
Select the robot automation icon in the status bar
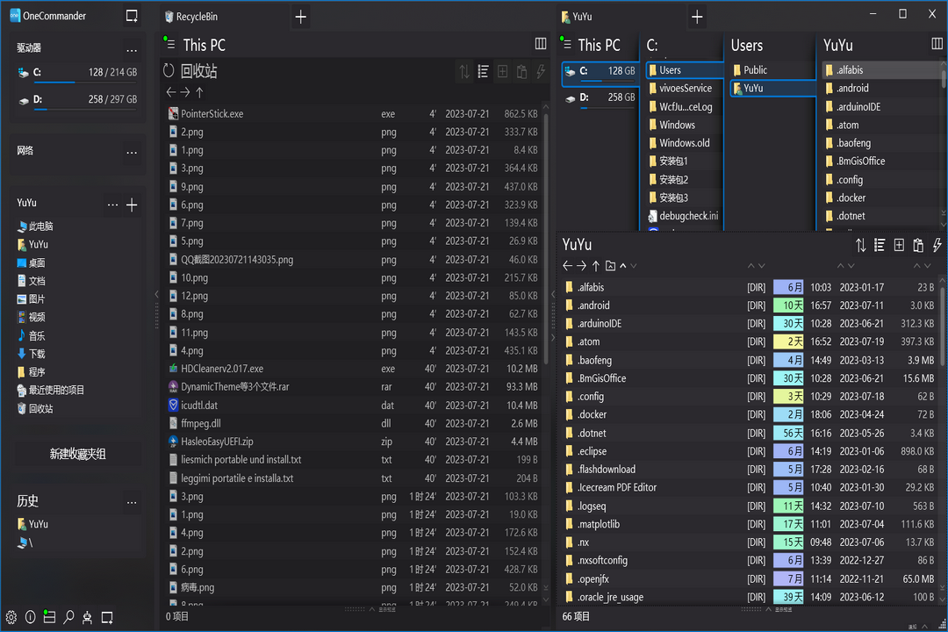coord(86,617)
